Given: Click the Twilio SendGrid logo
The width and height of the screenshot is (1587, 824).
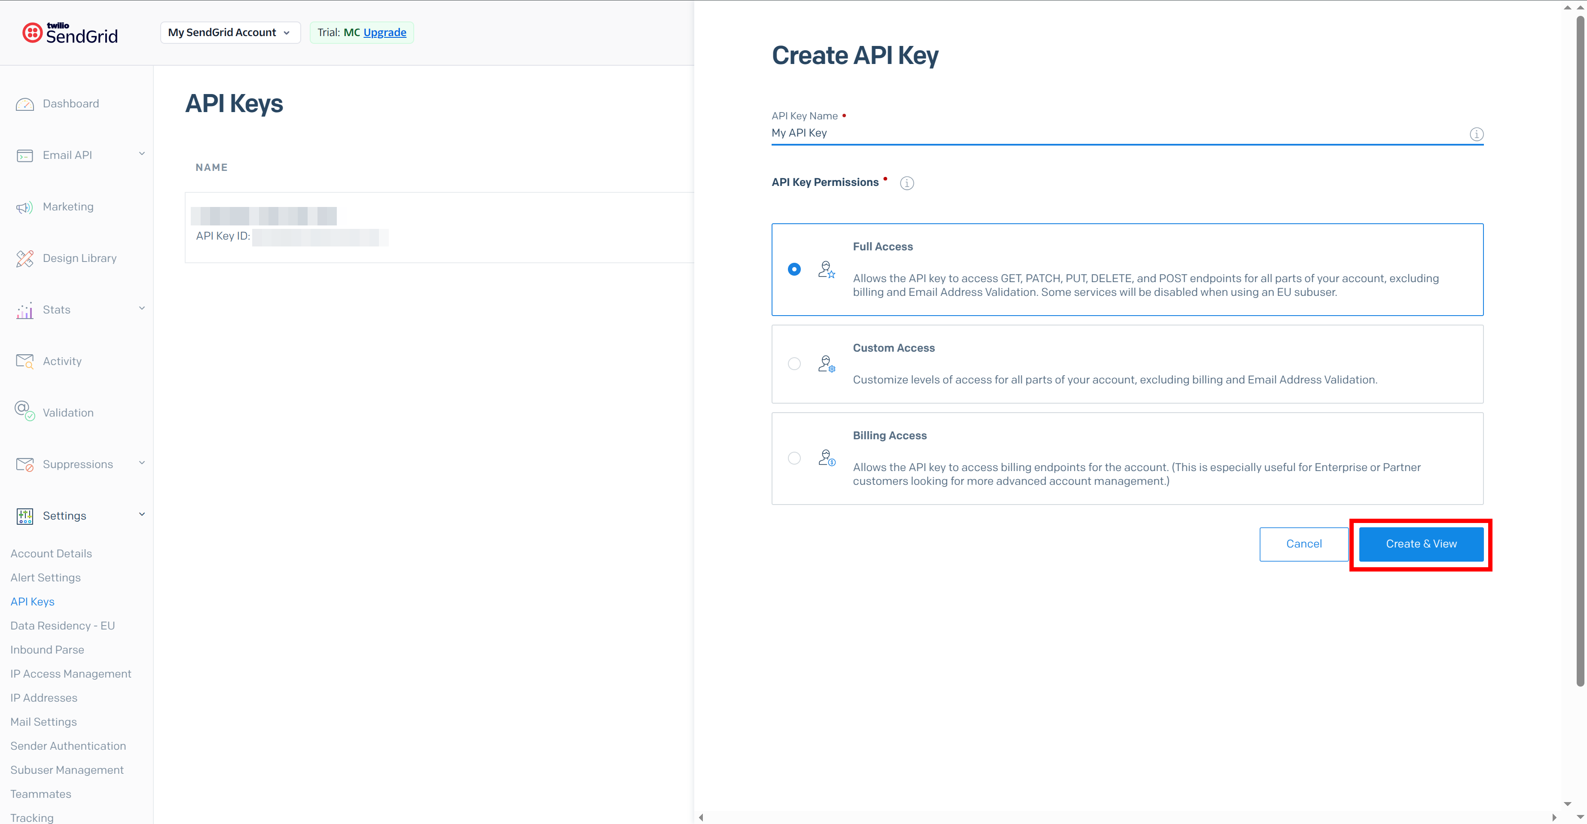Looking at the screenshot, I should pyautogui.click(x=70, y=33).
